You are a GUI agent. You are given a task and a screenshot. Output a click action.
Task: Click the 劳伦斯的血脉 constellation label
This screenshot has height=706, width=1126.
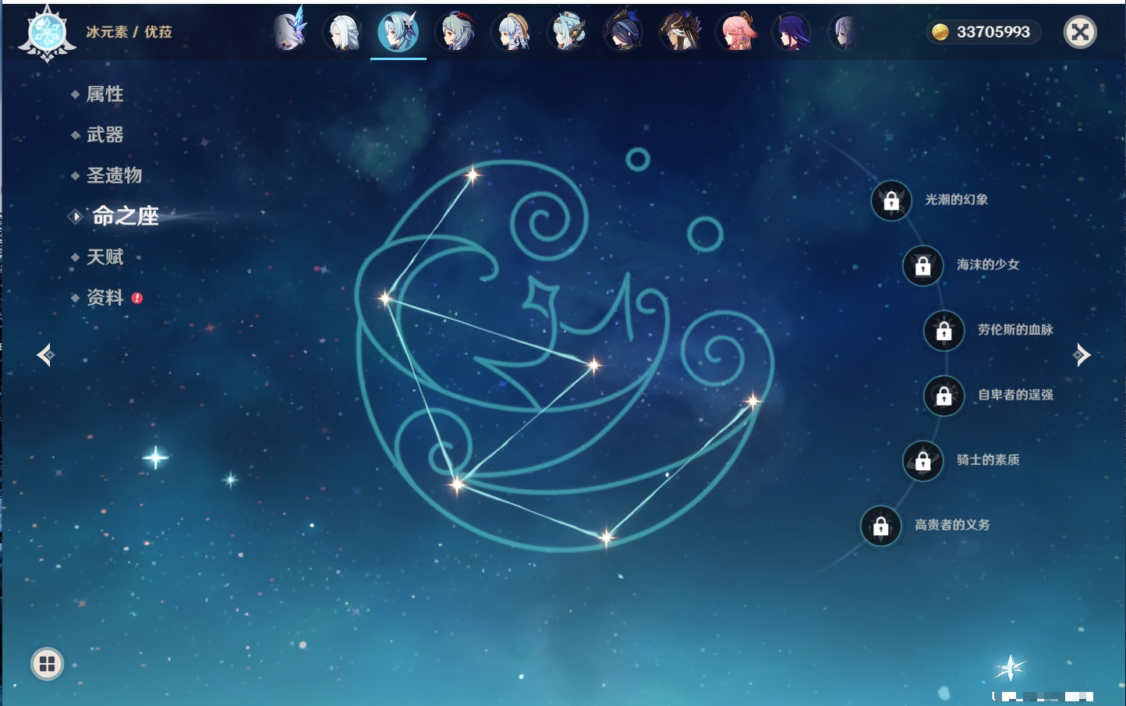[1015, 329]
